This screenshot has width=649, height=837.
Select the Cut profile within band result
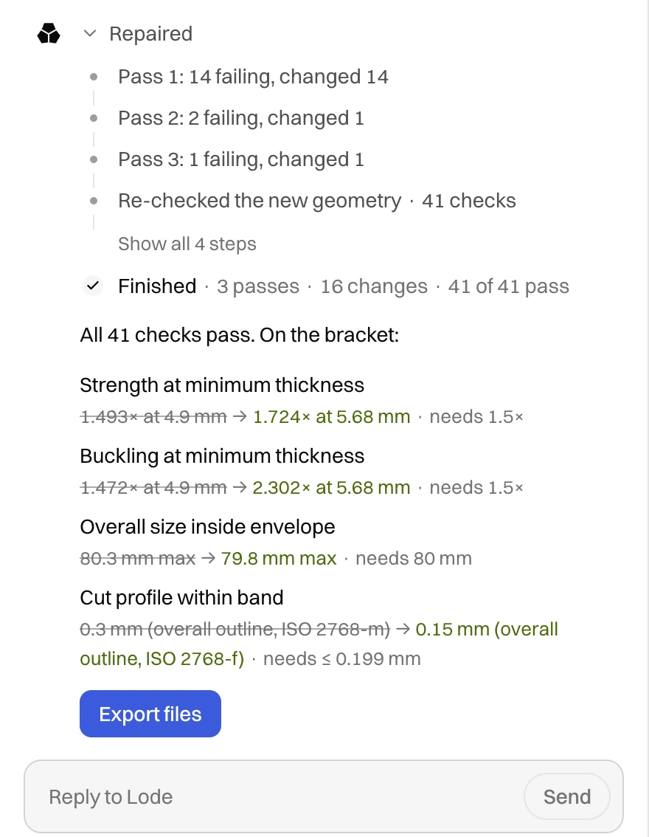coord(319,628)
